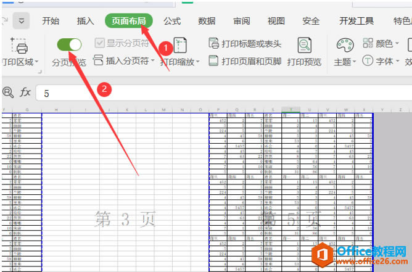
Task: Select column header H
Action: 56,110
